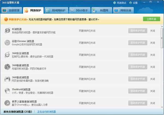Viewport: 164px width, 115px height.
Task: Click the 局域网防护 tab grid icon
Action: [x=48, y=11]
